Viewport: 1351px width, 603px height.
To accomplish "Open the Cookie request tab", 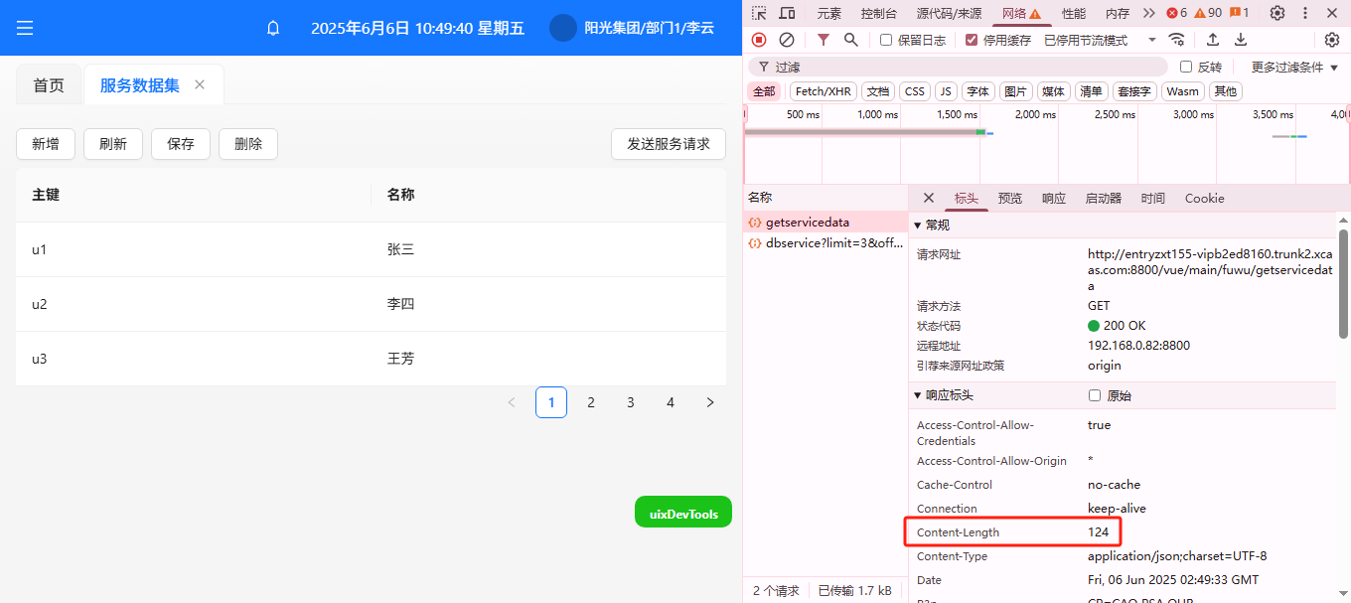I will click(1204, 198).
